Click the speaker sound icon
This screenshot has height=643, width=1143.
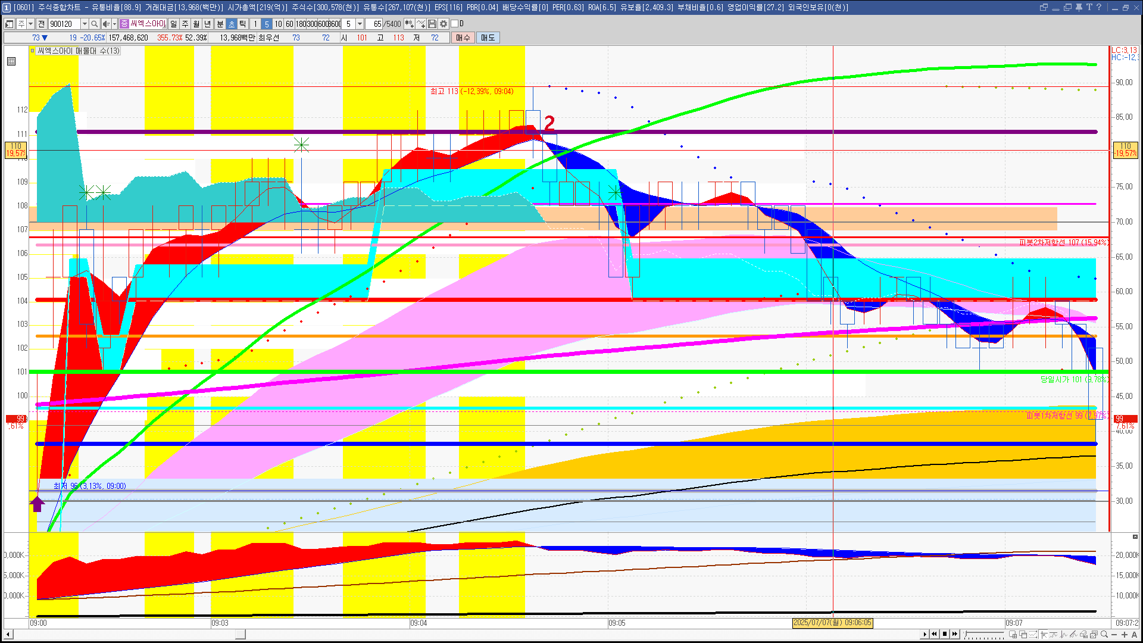(x=106, y=24)
